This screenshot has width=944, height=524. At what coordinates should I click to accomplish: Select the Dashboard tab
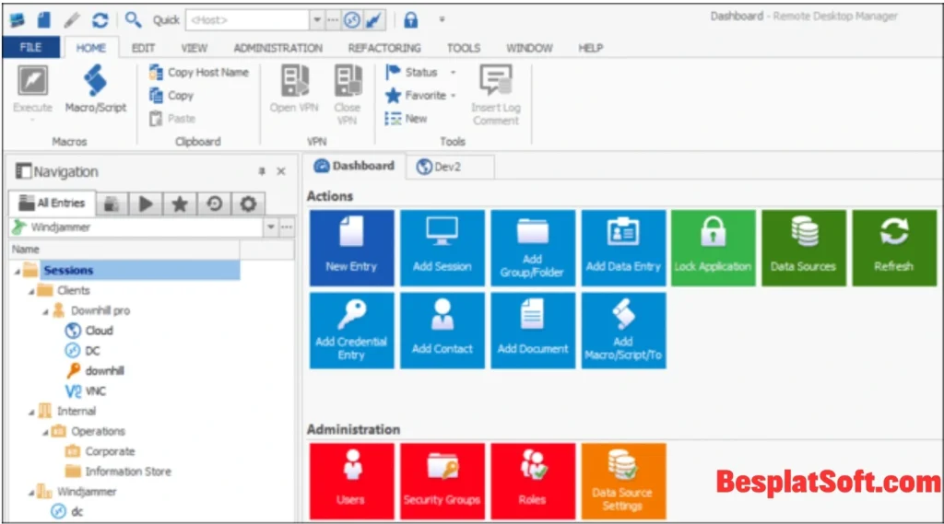(x=355, y=166)
